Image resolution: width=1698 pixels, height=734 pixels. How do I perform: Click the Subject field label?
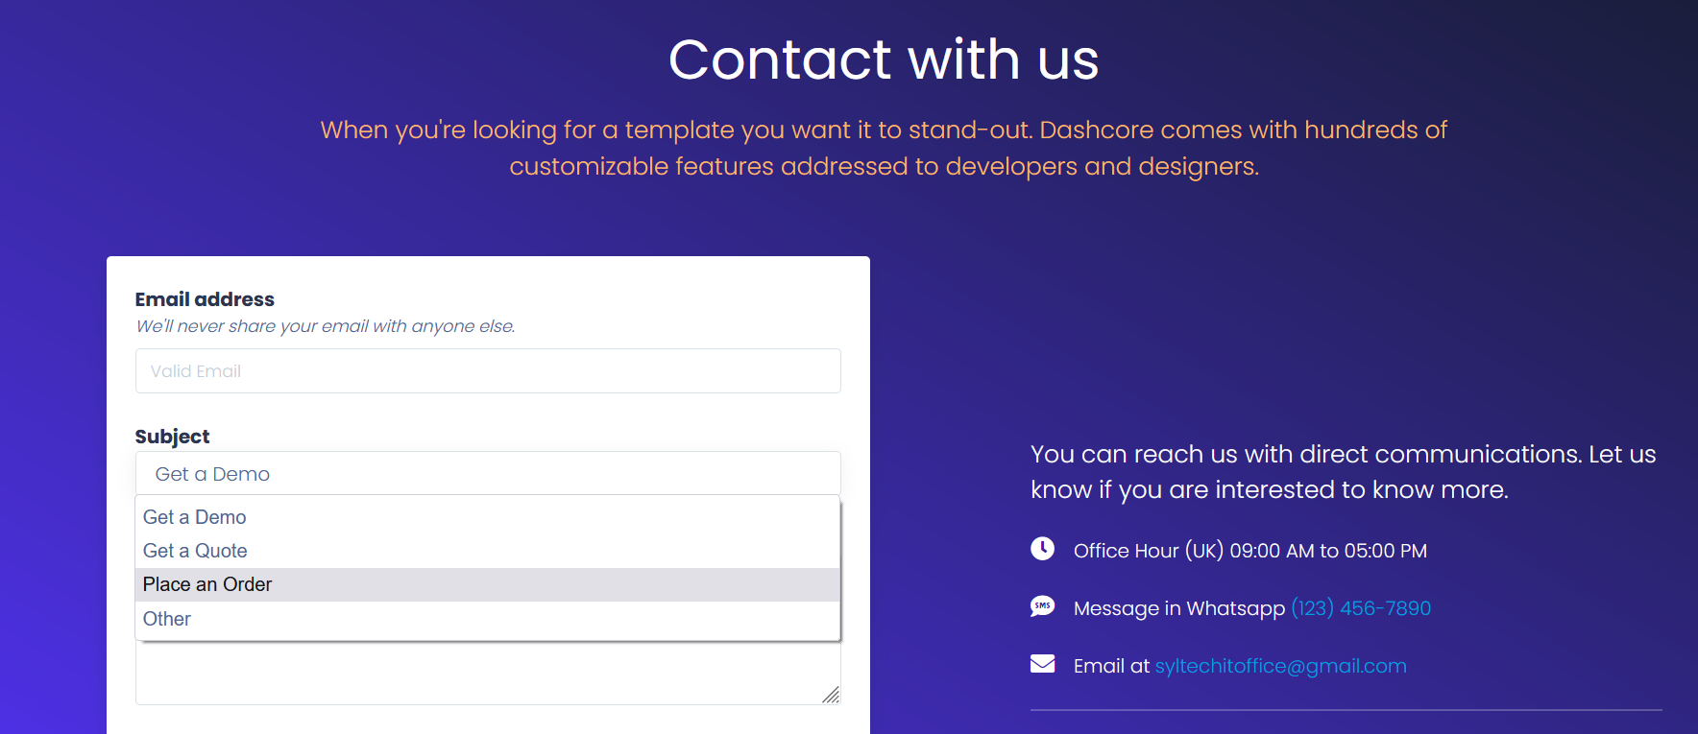172,437
